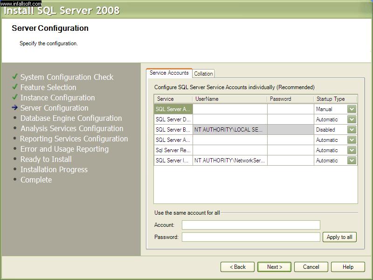Viewport: 373px width, 280px height.
Task: Go back with the Back button
Action: (237, 267)
